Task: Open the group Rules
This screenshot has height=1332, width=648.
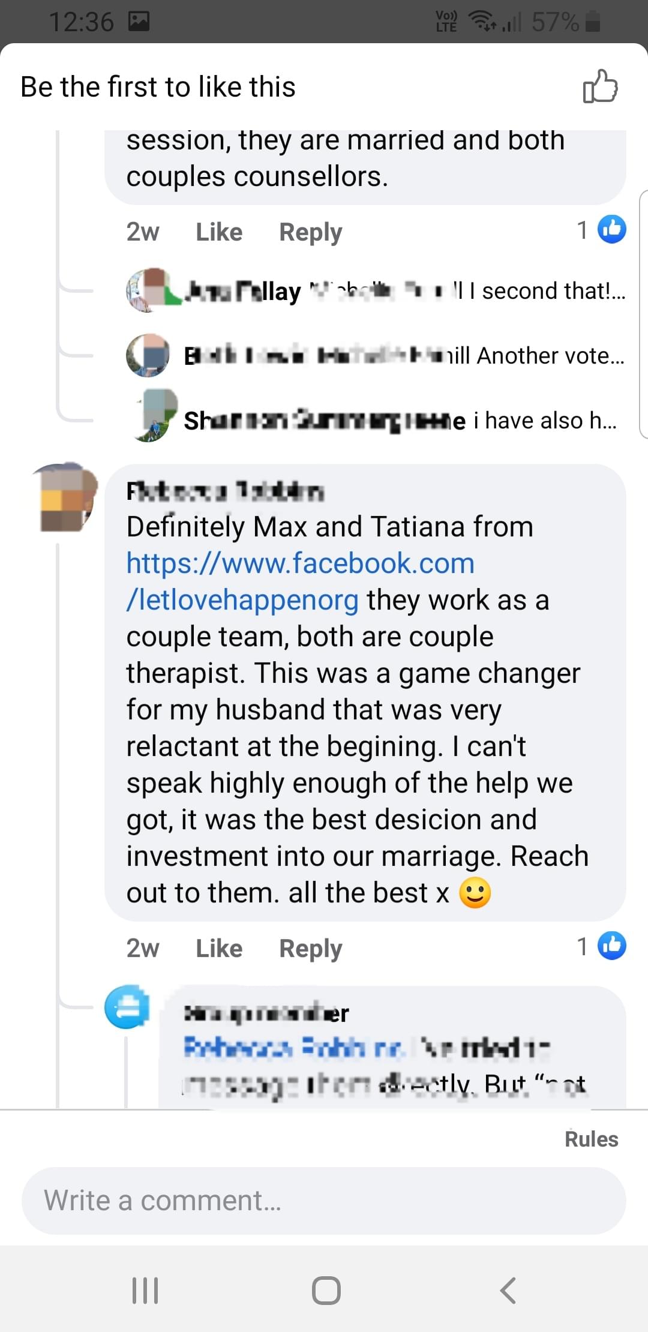Action: [x=591, y=1139]
